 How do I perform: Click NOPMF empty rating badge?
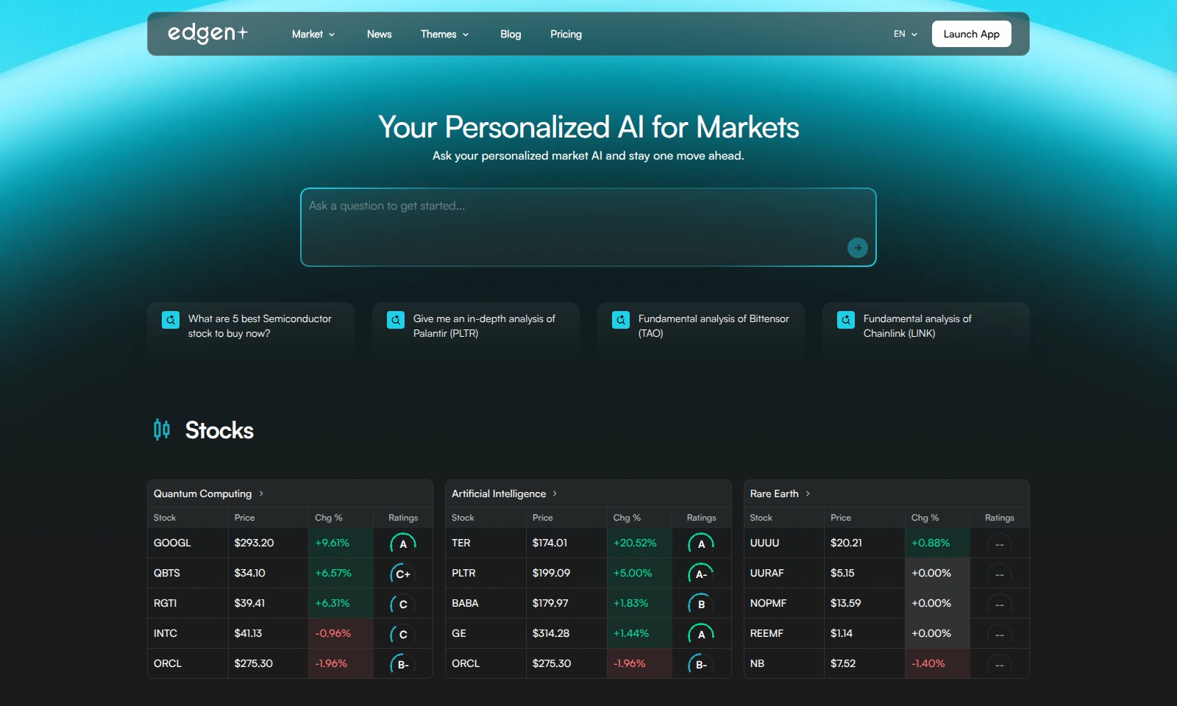pos(999,605)
